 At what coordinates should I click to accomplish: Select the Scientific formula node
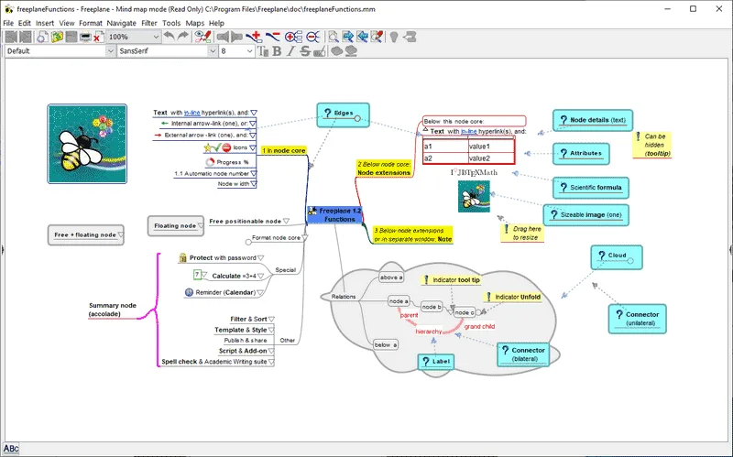pos(591,188)
